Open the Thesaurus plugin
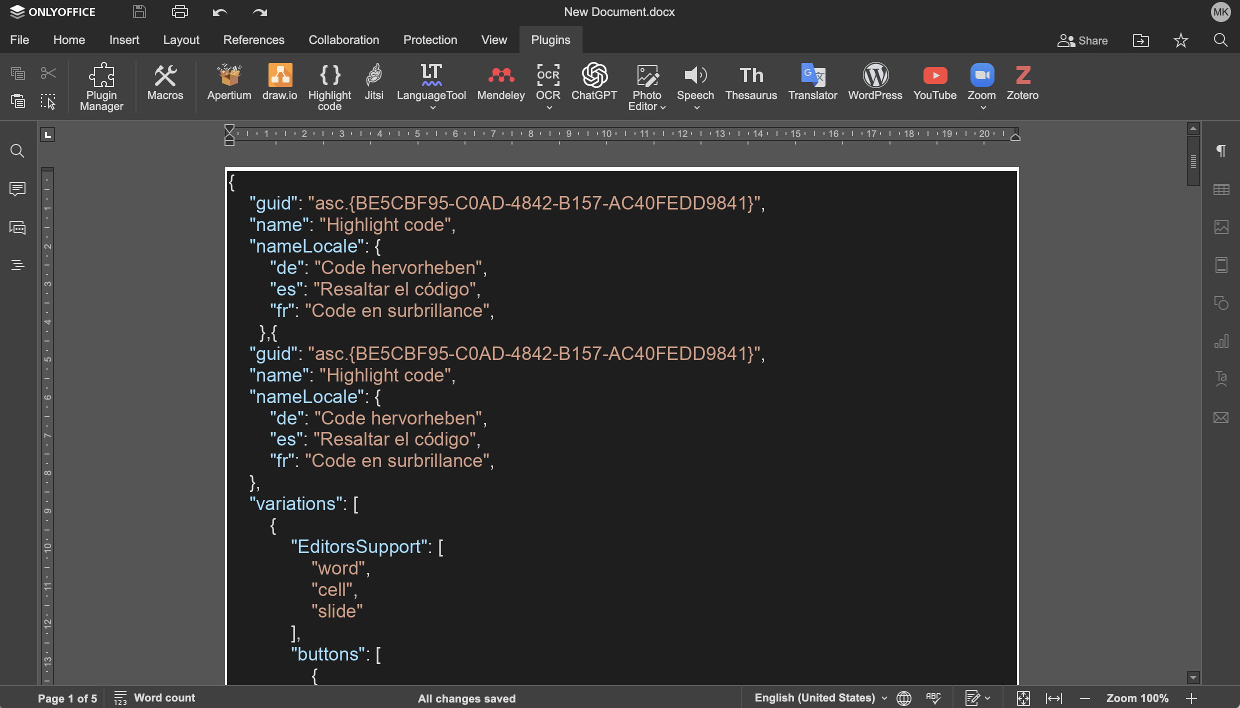The height and width of the screenshot is (708, 1240). (x=751, y=82)
